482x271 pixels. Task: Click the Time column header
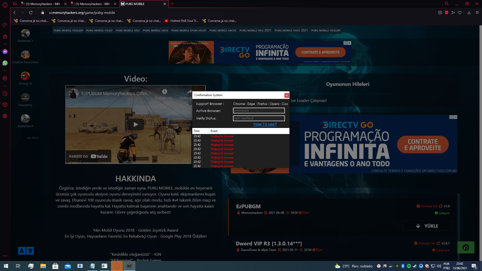coord(201,131)
